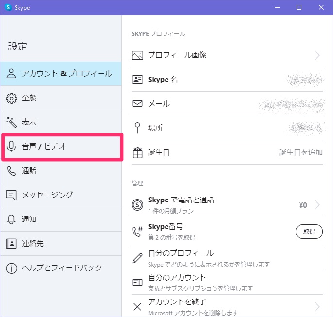Click the bell icon beside 通知
333x317 pixels.
(x=11, y=219)
